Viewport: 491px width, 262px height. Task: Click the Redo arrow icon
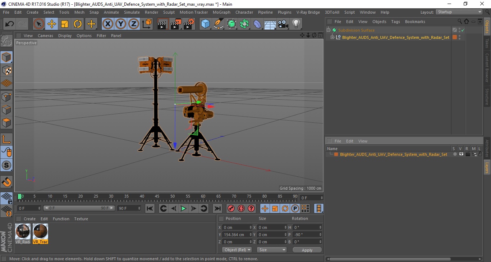point(23,24)
